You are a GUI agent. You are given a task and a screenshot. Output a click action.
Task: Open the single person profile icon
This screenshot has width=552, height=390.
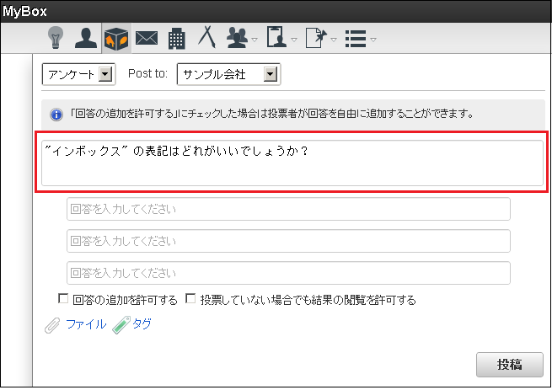86,38
